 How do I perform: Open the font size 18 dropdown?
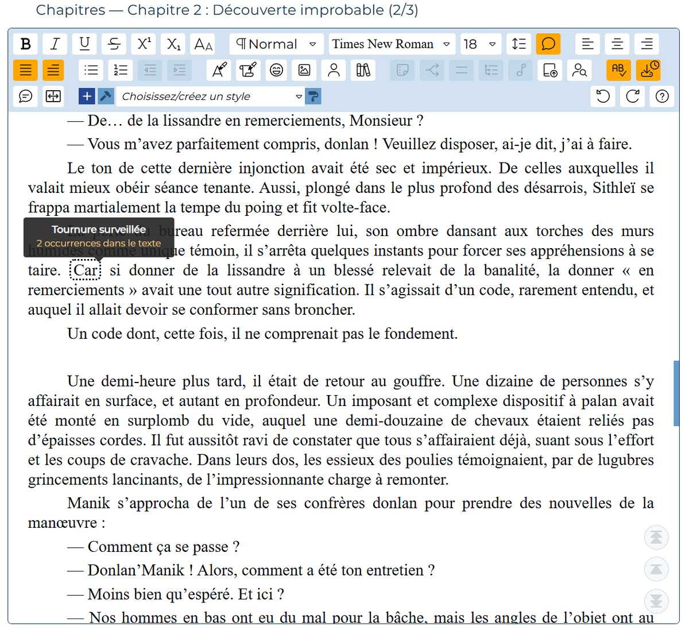pos(481,44)
